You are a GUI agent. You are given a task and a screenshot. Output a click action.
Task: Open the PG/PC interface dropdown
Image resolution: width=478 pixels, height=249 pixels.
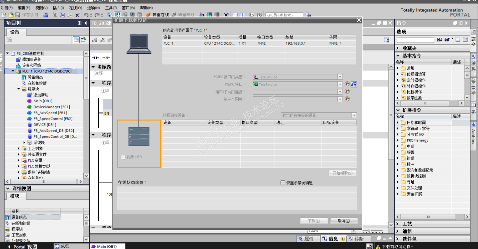point(340,84)
